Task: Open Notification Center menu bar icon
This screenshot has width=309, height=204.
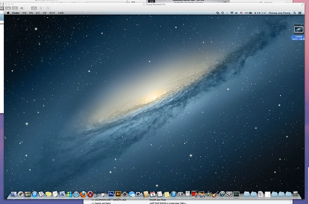Action: (300, 13)
